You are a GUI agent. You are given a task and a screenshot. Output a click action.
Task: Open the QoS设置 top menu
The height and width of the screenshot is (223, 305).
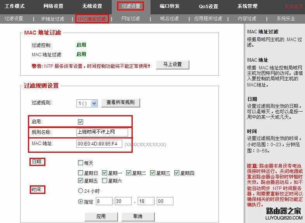tap(208, 7)
